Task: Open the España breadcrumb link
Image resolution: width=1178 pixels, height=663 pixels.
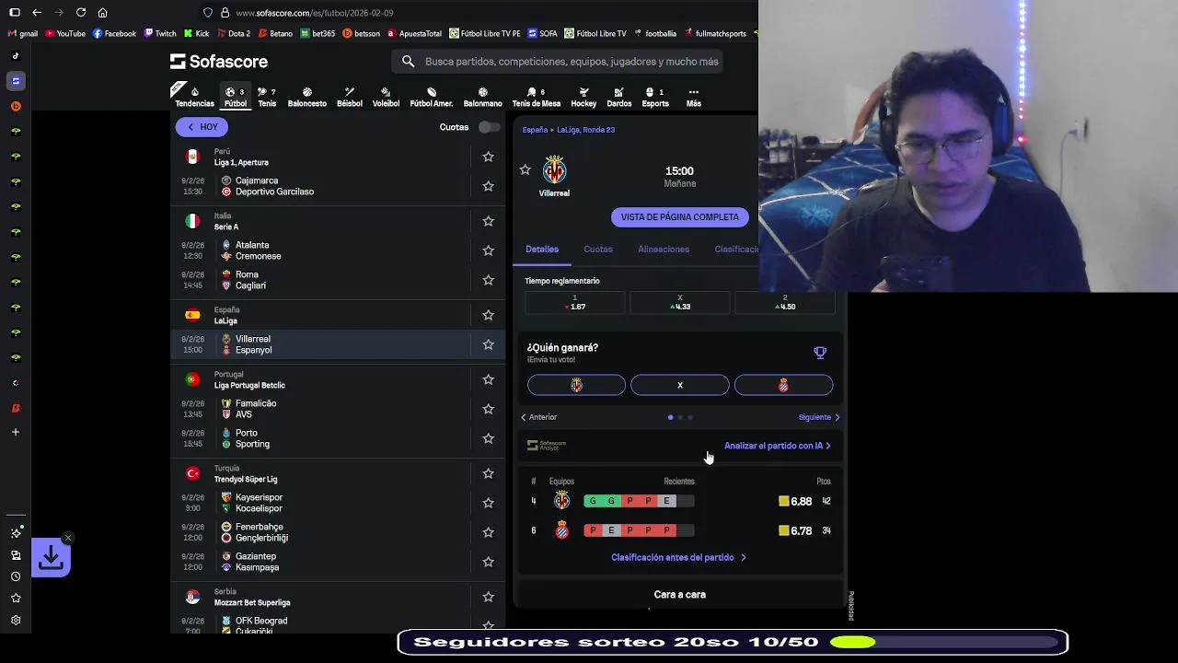Action: [535, 130]
